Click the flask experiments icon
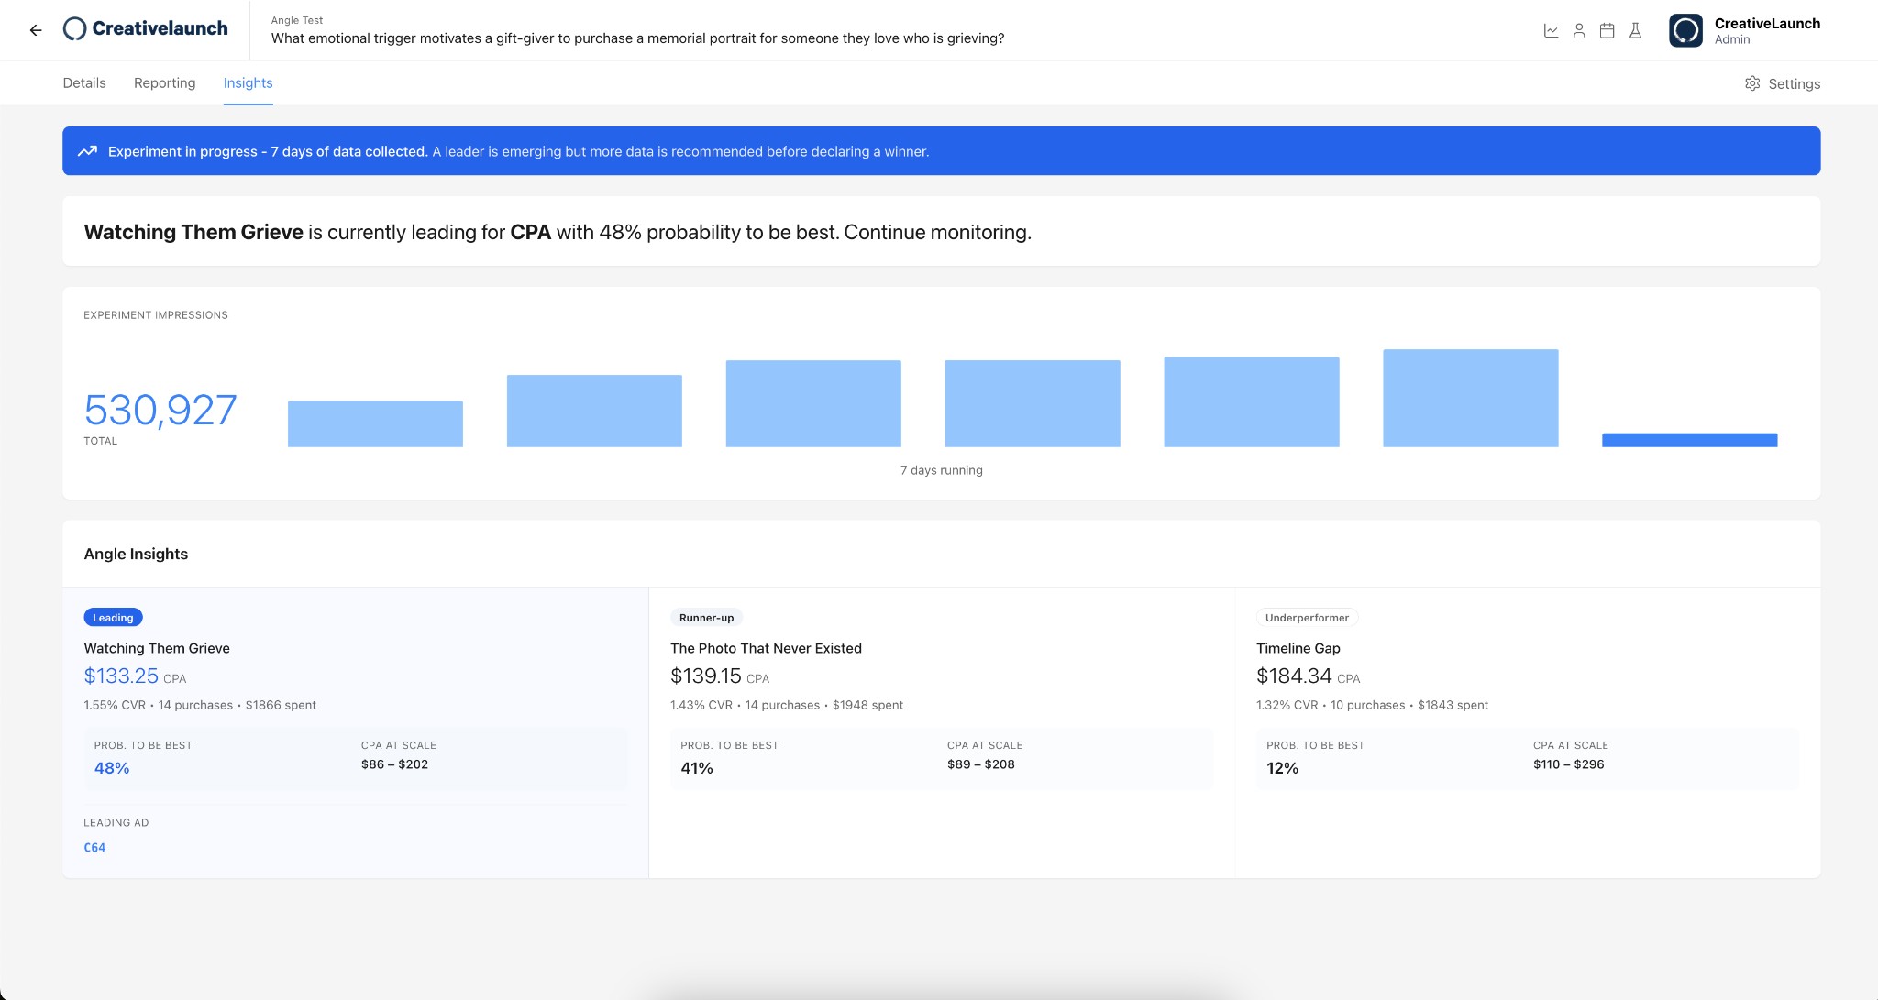 tap(1635, 31)
